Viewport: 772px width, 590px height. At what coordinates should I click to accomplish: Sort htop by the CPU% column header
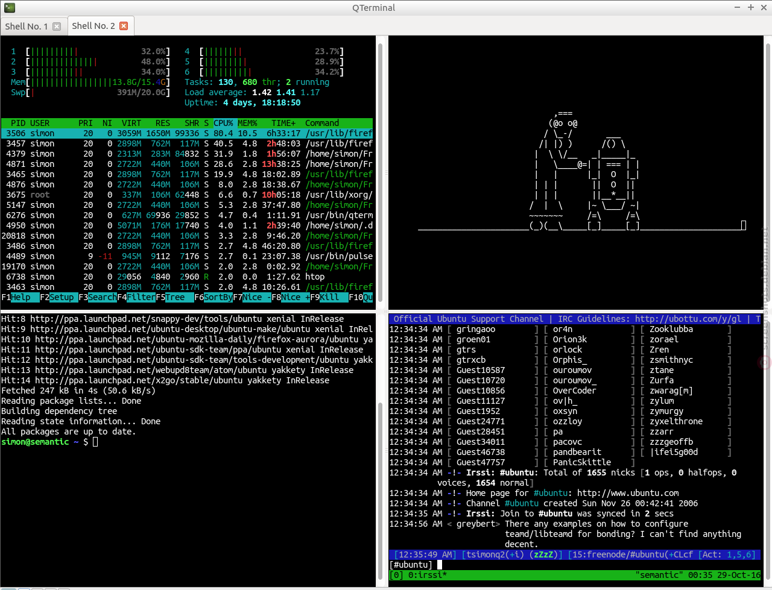pyautogui.click(x=223, y=123)
